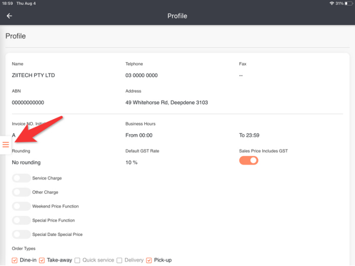This screenshot has height=266, width=355.
Task: Uncheck the Pick-up checkbox
Action: click(150, 260)
